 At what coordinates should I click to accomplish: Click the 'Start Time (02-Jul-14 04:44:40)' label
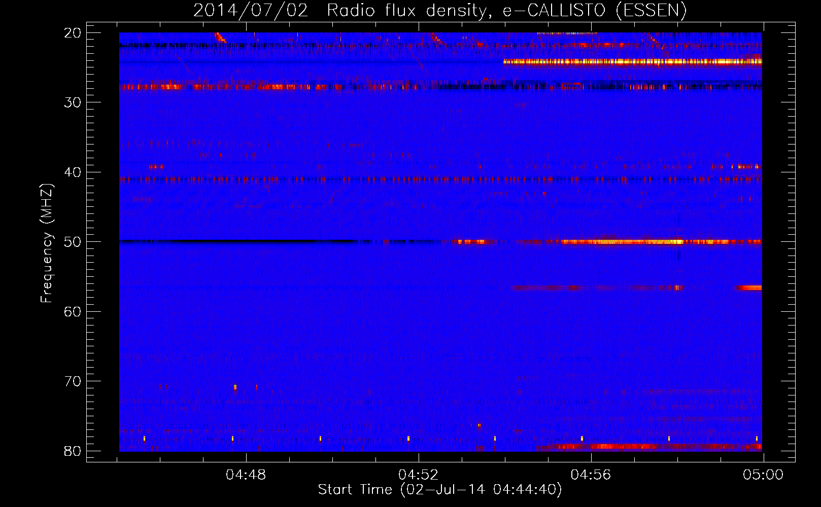(440, 490)
